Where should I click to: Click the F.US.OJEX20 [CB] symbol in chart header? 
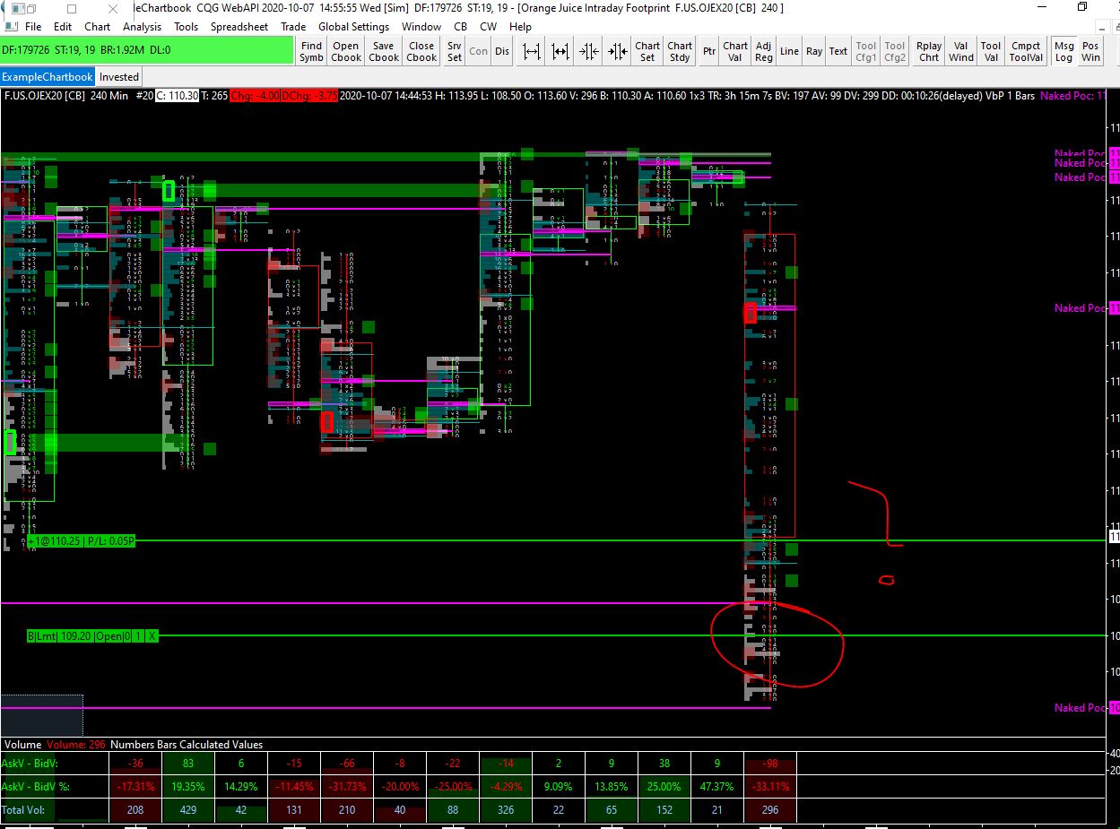45,96
